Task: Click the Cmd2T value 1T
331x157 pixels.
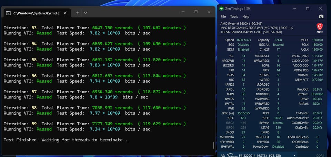Action: pos(278,50)
